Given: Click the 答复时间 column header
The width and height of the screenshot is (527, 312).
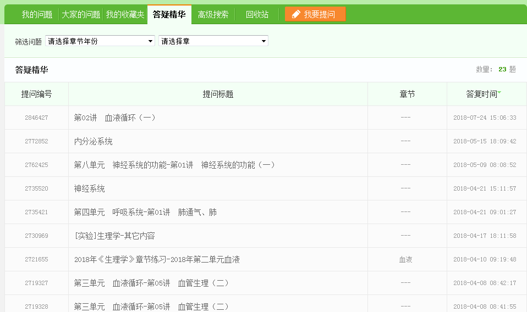Looking at the screenshot, I should 481,94.
